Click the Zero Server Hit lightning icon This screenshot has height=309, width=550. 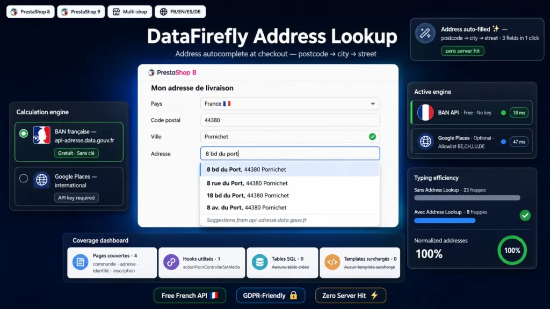pyautogui.click(x=374, y=296)
